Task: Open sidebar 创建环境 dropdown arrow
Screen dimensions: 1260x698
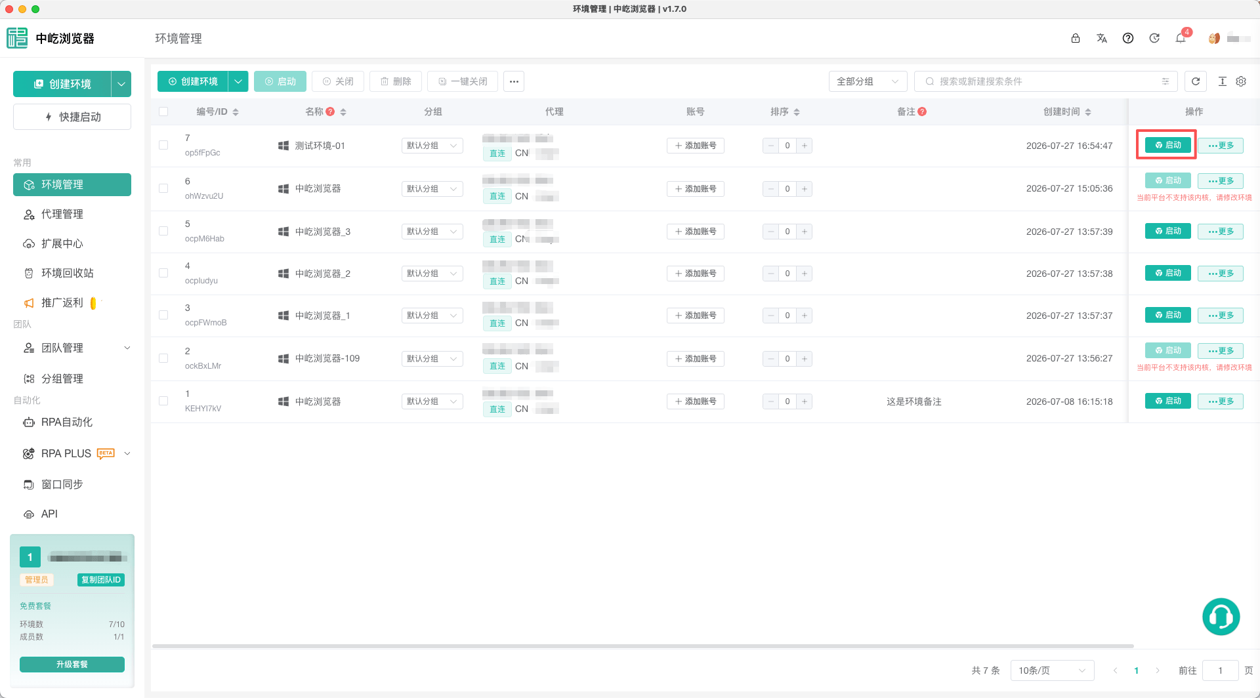Action: [x=121, y=84]
